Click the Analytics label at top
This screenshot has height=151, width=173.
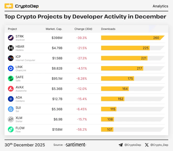[161, 6]
